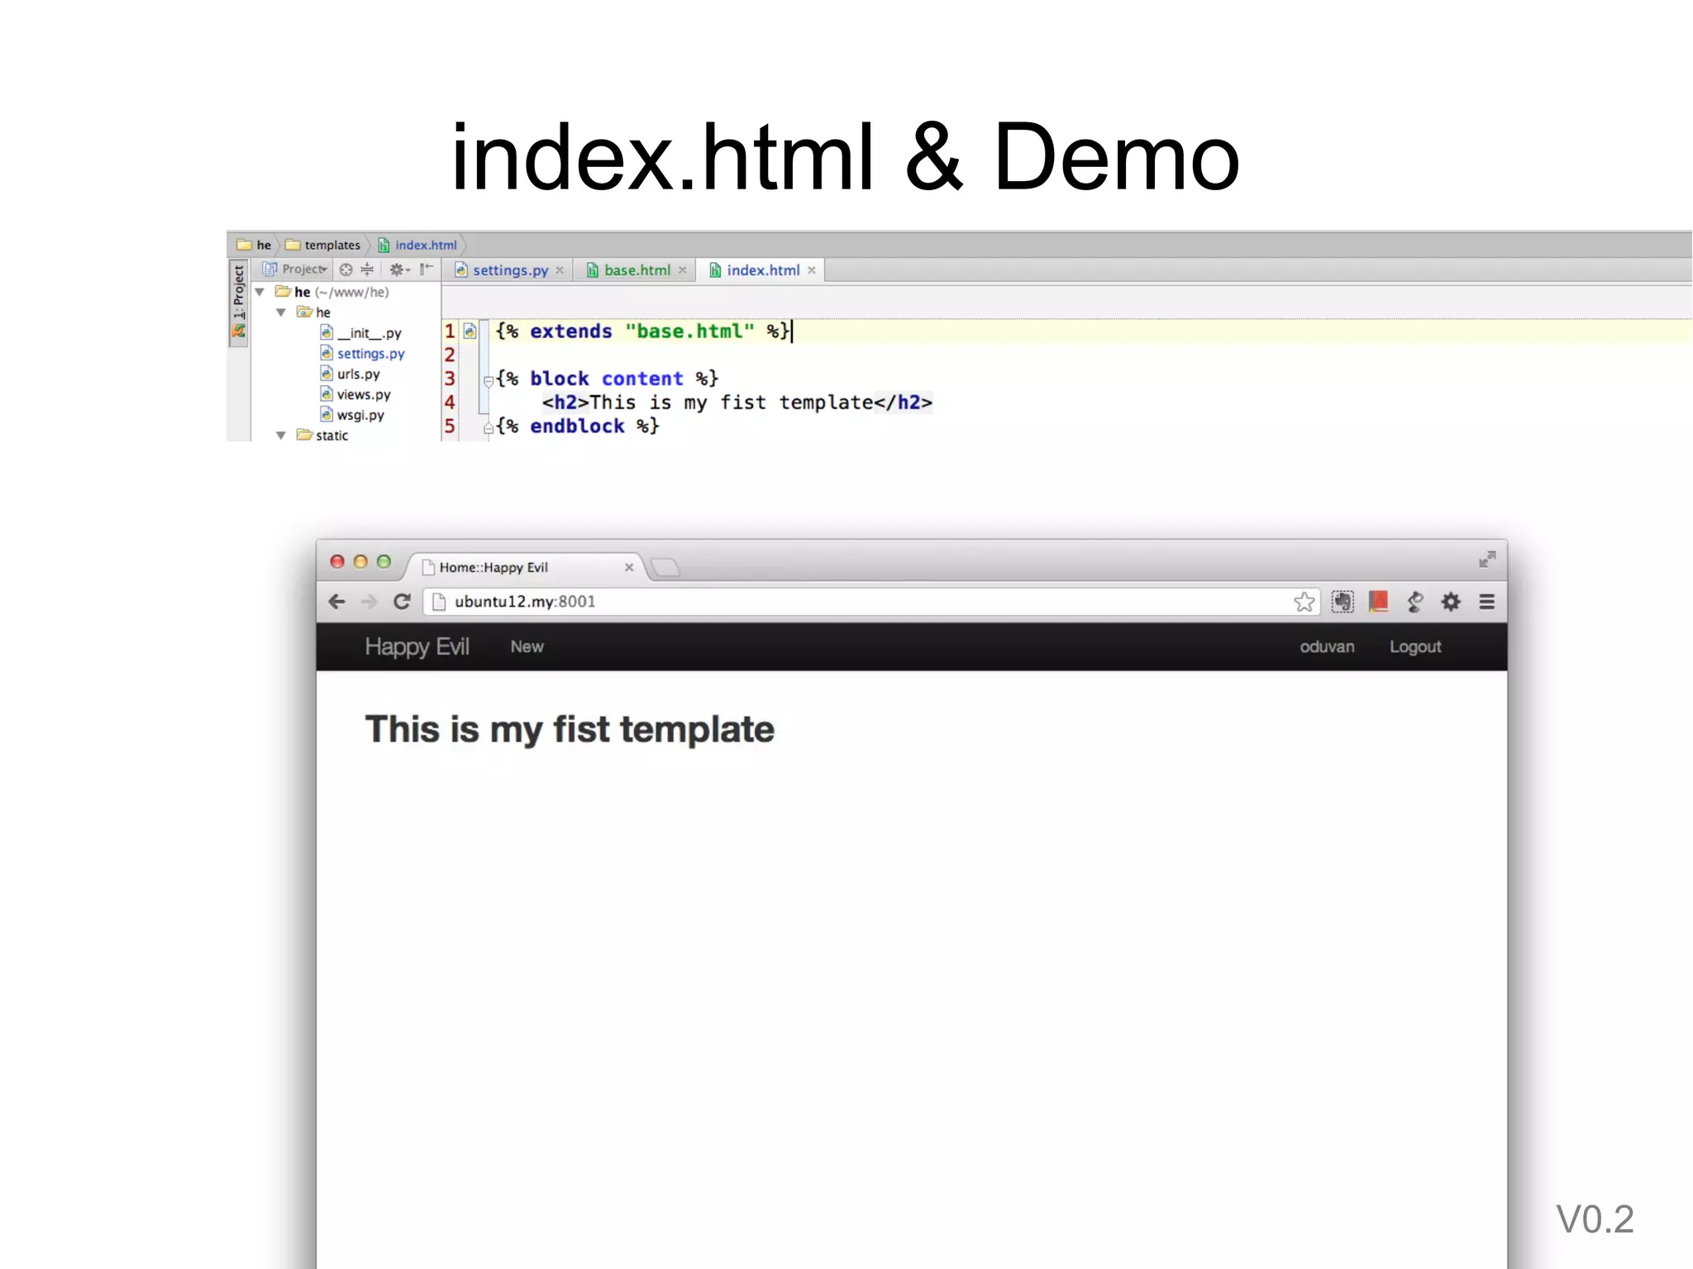Enter fullscreen with the browser expand arrows icon

(1487, 560)
